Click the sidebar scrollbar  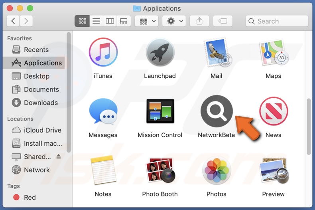69,92
